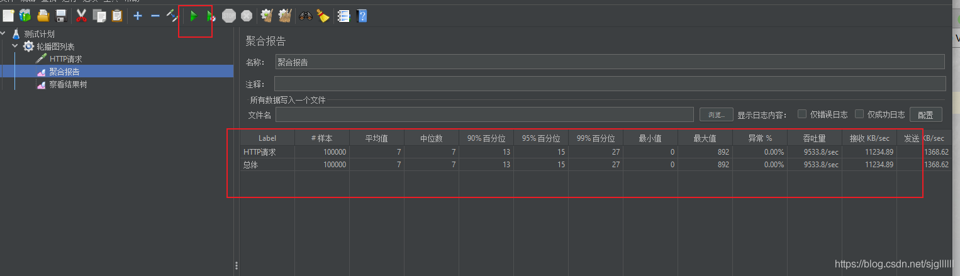
Task: Select the 测试计划 tree node
Action: 40,34
